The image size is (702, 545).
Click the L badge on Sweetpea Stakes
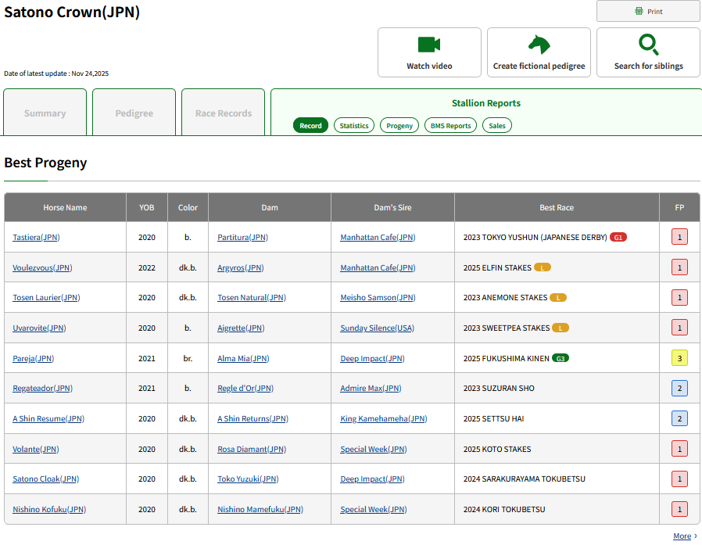(x=560, y=328)
